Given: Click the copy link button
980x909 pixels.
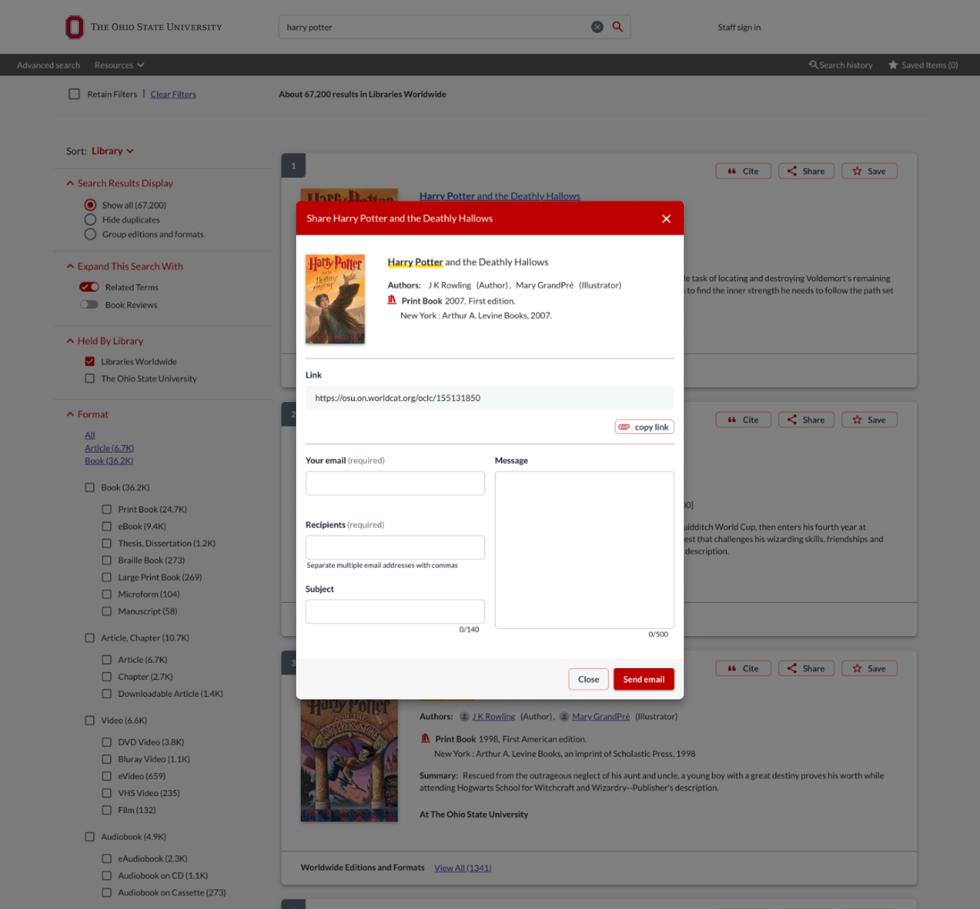Looking at the screenshot, I should click(644, 427).
